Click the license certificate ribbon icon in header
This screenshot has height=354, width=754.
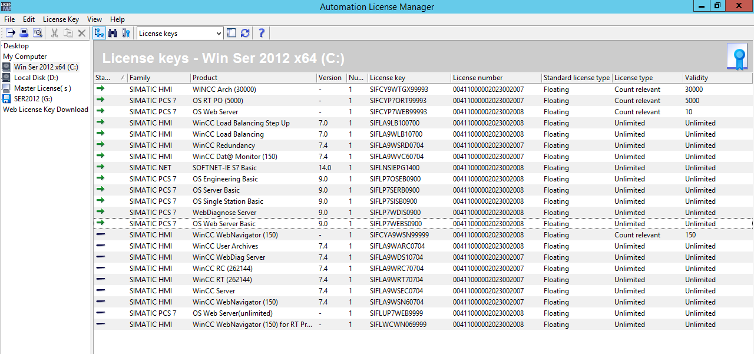[x=737, y=57]
